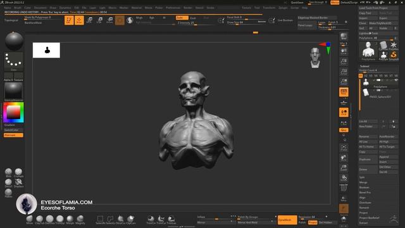Select the large PolySphere tool thumbnail
Image resolution: width=405 pixels, height=228 pixels.
368,51
